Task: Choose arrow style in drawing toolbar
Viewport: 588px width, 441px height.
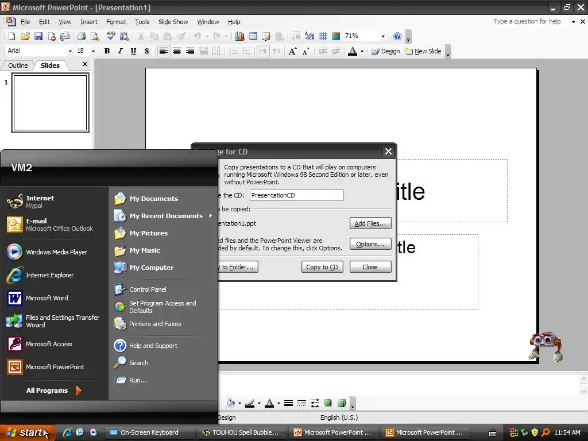Action: [x=315, y=403]
